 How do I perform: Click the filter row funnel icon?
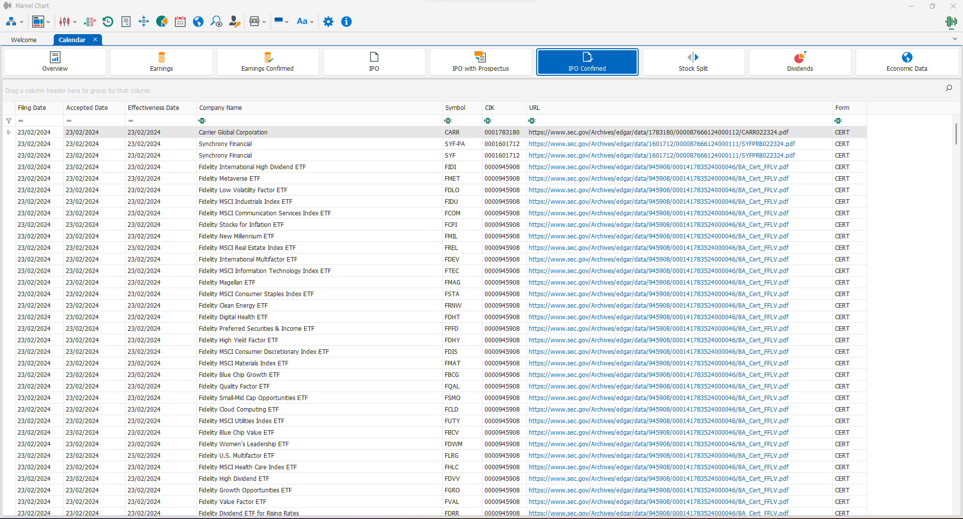click(9, 121)
